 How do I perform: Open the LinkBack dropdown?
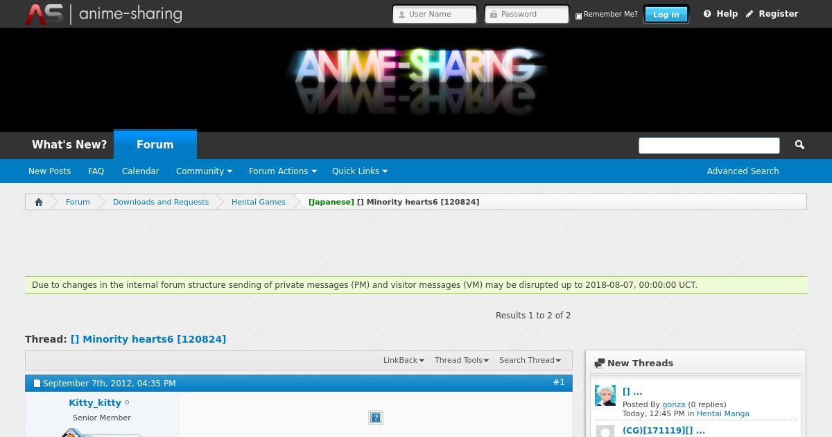404,360
